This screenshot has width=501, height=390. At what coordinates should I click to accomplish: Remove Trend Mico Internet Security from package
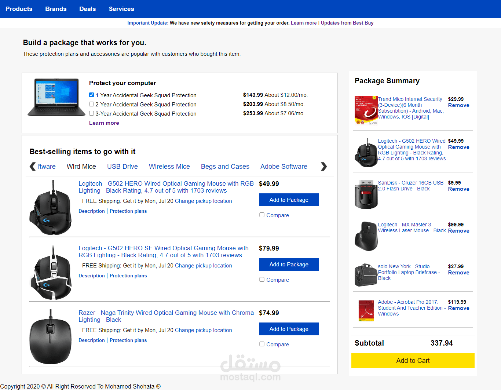pos(458,105)
